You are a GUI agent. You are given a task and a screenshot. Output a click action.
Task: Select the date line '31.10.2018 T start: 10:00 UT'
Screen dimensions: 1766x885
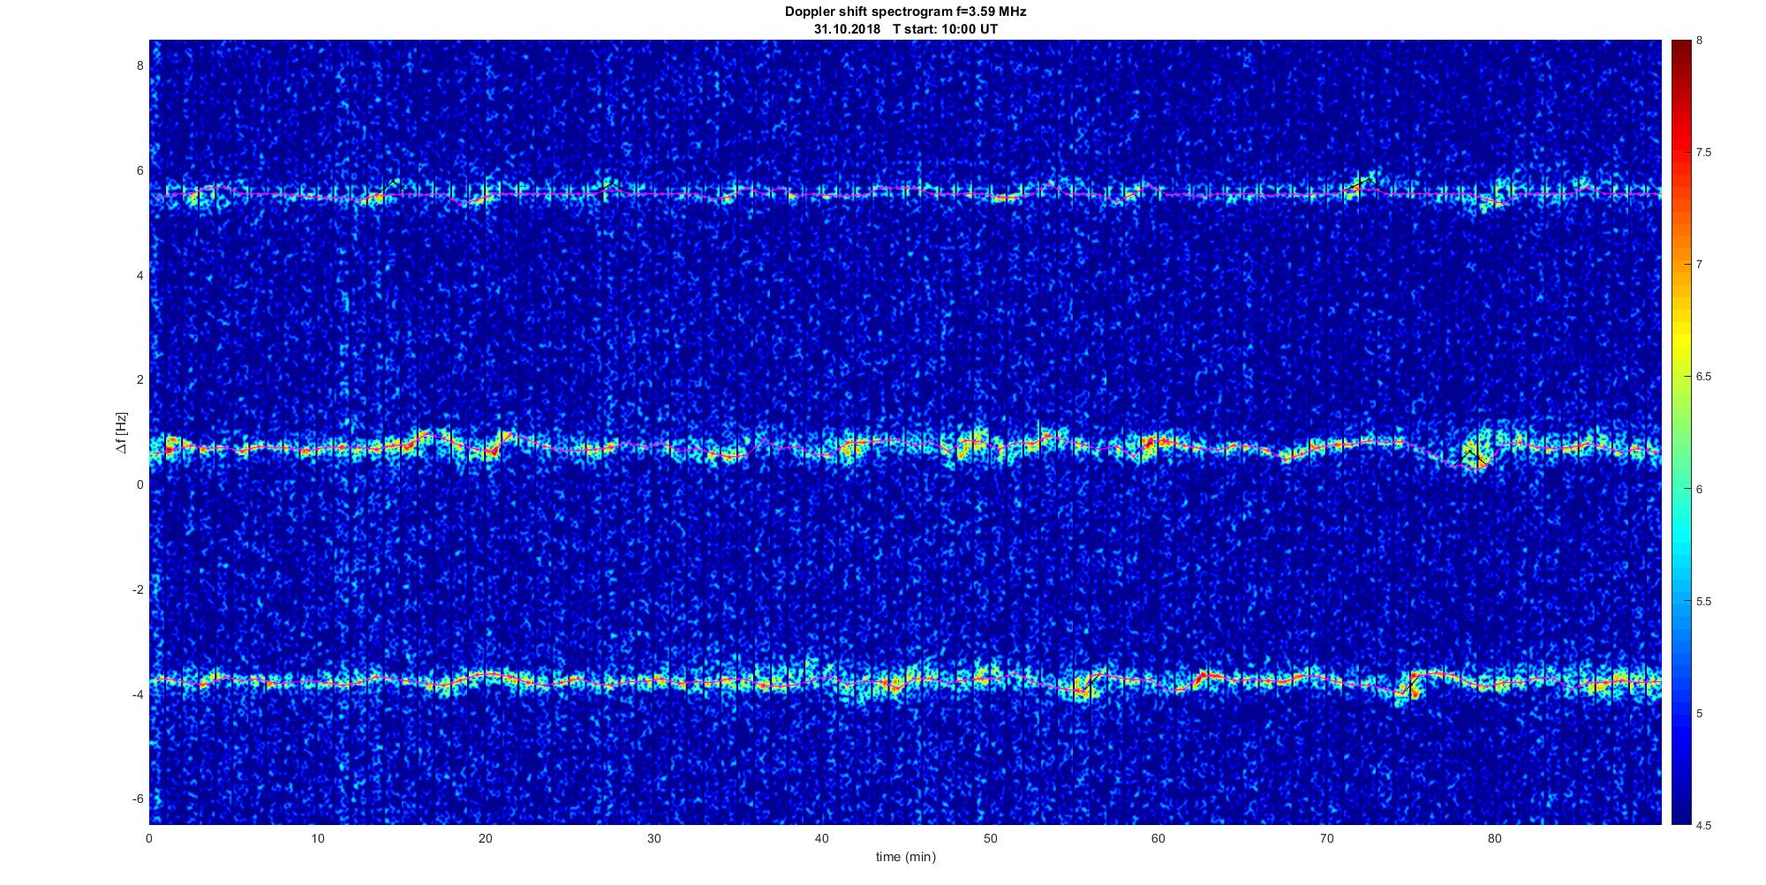tap(905, 29)
